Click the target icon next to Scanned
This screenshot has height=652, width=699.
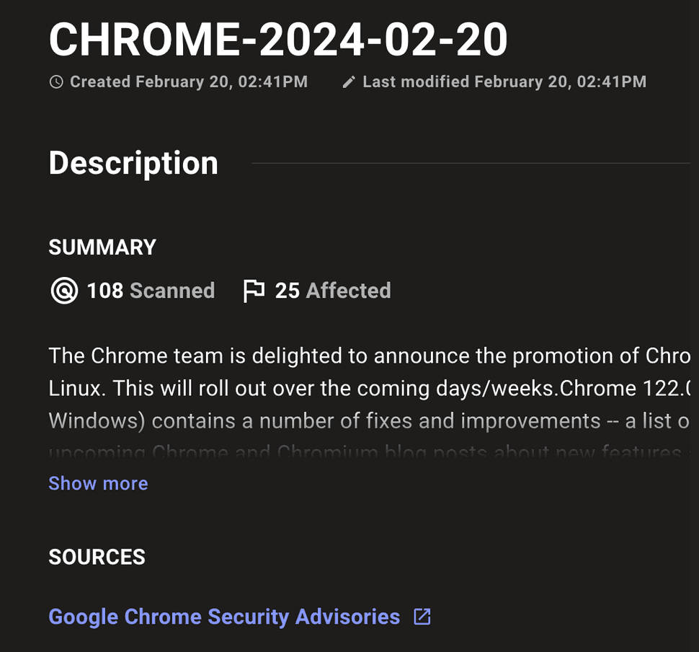pyautogui.click(x=64, y=291)
